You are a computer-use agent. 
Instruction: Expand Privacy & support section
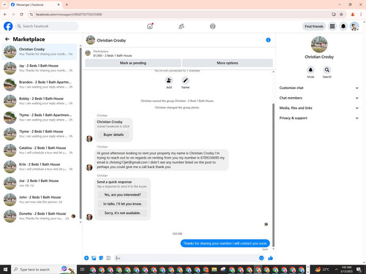coord(319,118)
